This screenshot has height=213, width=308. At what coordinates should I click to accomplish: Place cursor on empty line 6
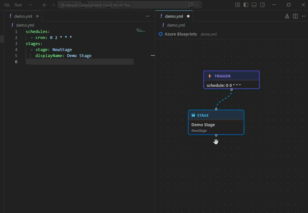[80, 62]
